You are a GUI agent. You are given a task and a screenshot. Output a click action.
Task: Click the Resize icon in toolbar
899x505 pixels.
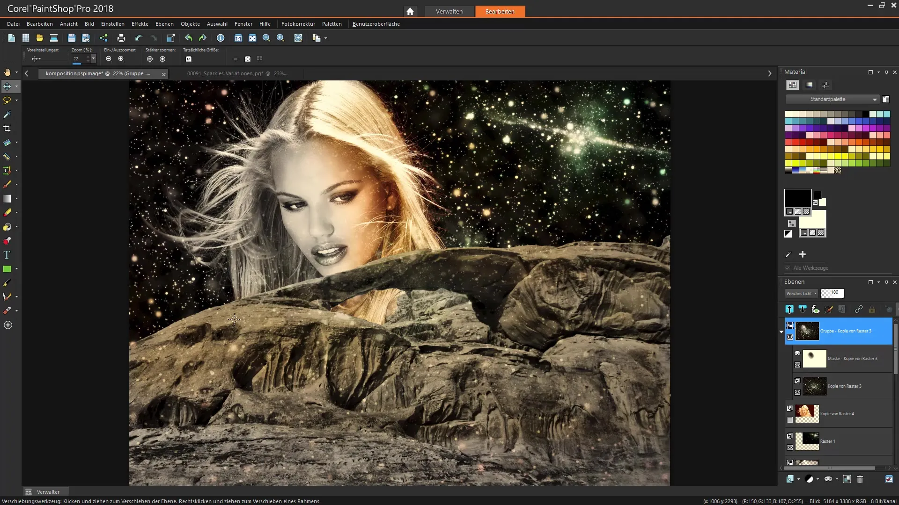coord(171,38)
